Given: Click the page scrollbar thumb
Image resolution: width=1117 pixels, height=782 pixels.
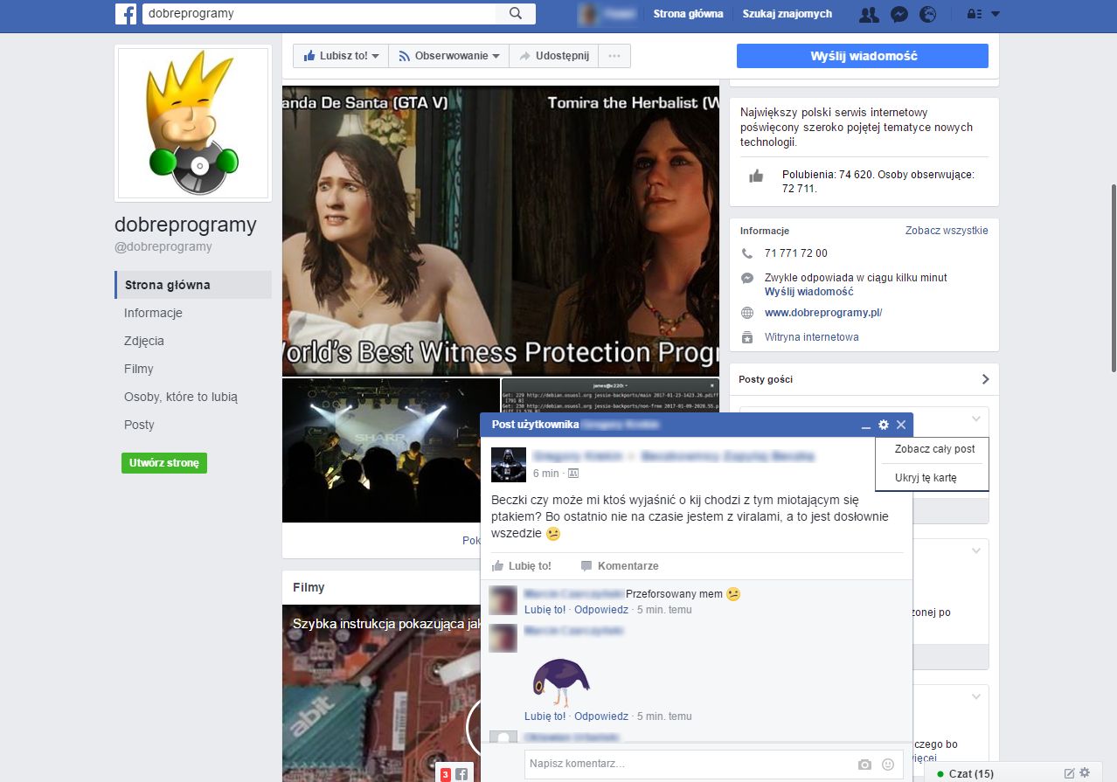Looking at the screenshot, I should [x=1113, y=278].
